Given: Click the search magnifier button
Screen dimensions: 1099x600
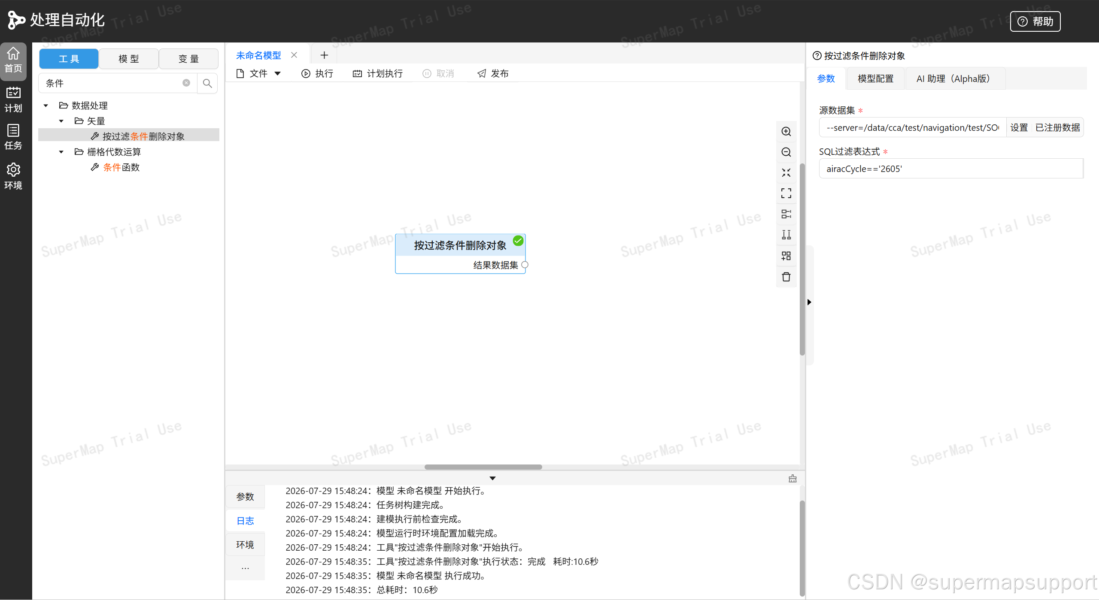Looking at the screenshot, I should pos(207,83).
